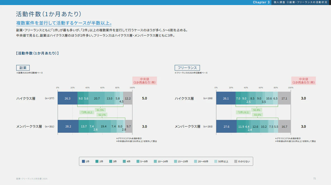Click the chart heading 【活動件数(1か月あたり)】

click(x=37, y=53)
